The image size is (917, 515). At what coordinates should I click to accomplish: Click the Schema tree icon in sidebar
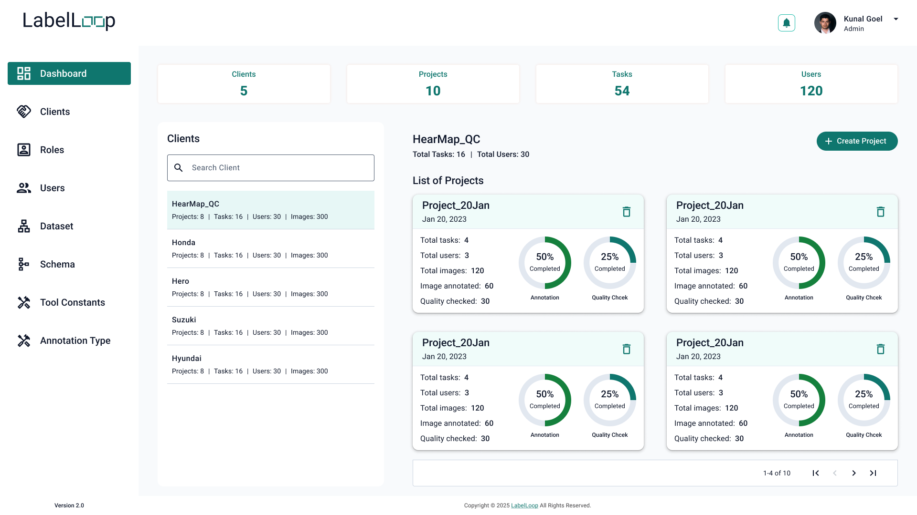[x=24, y=264]
